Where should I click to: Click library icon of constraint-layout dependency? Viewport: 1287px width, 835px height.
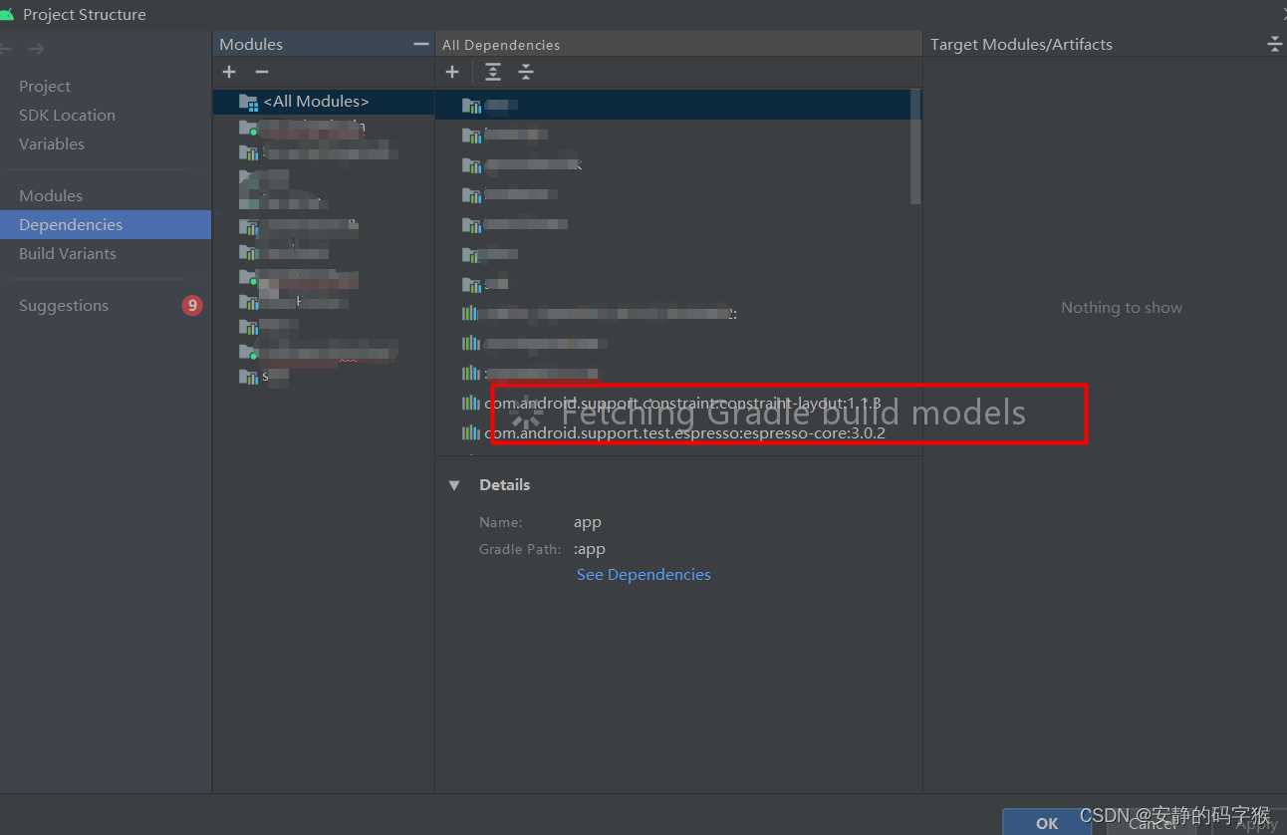pos(471,403)
